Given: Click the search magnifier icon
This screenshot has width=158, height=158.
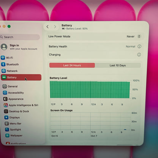Looking at the screenshot, I should click(x=2, y=37).
